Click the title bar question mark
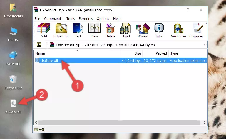Image resolution: width=226 pixels, height=139 pixels. click(x=188, y=10)
